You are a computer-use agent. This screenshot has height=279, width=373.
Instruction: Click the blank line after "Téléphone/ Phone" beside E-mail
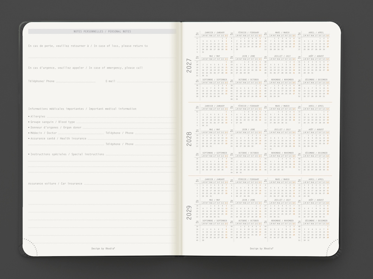[x=76, y=82]
